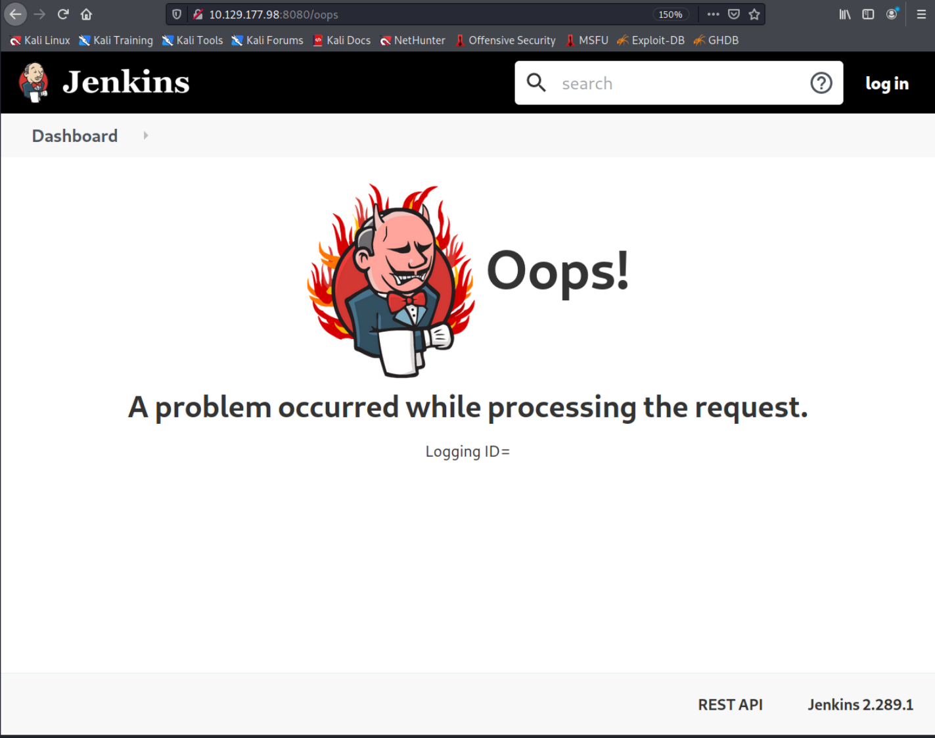The height and width of the screenshot is (738, 935).
Task: Open Kali Forums bookmark
Action: click(x=267, y=40)
